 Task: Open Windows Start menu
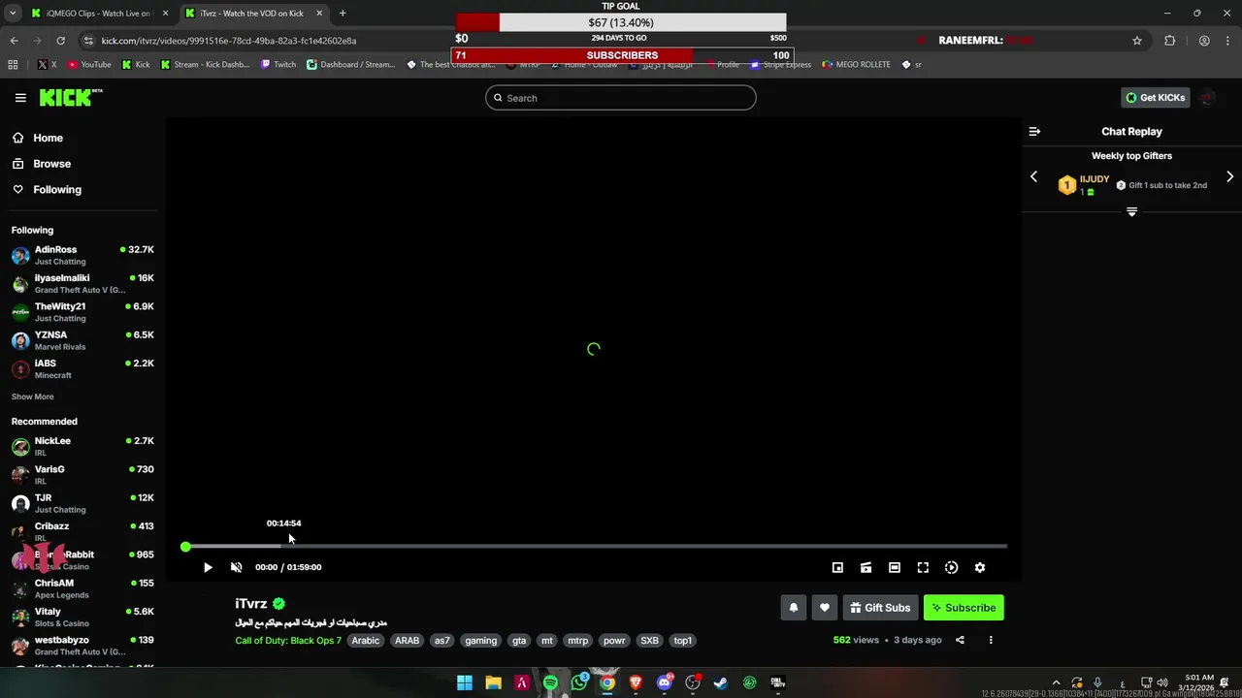pyautogui.click(x=465, y=682)
